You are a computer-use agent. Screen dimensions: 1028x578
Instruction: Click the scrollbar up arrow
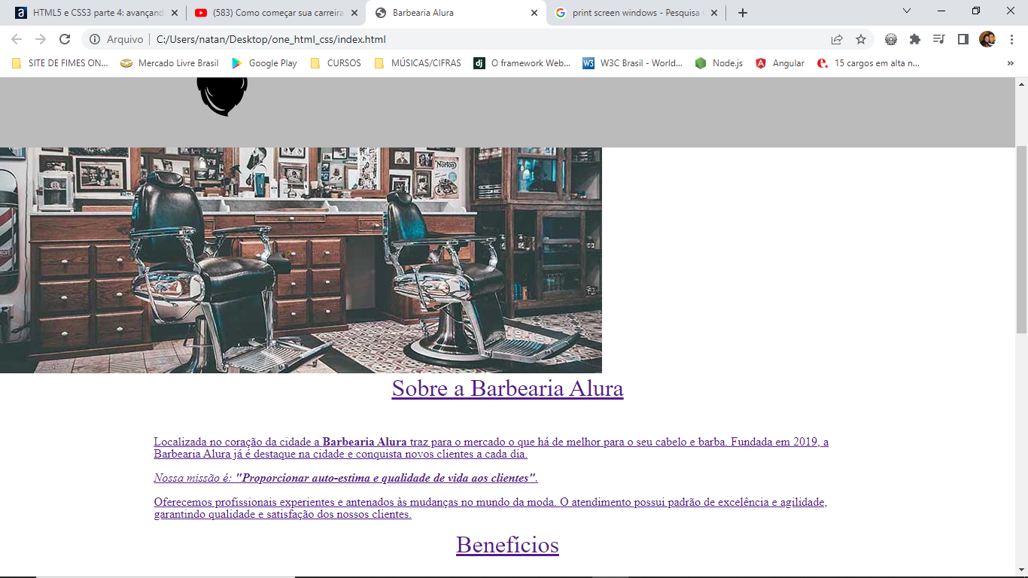point(1021,83)
